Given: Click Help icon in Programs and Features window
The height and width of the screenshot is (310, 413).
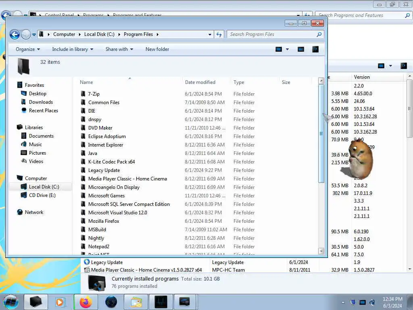Looking at the screenshot, I should (403, 66).
